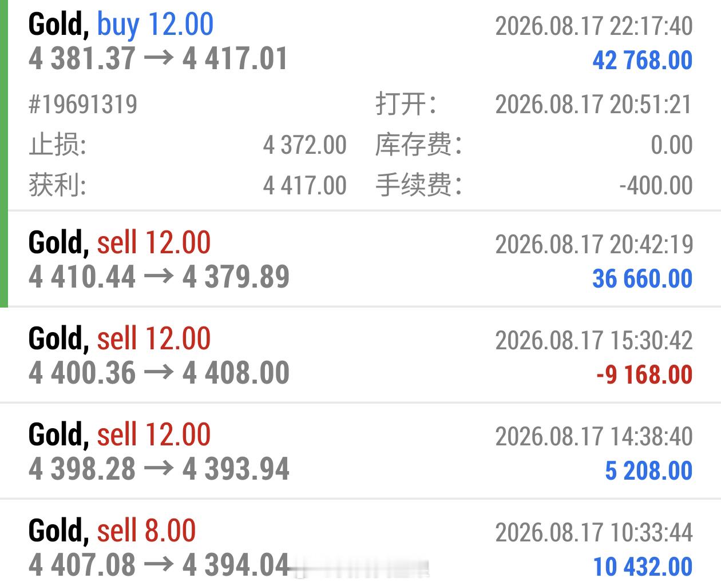Open the Gold sell 4 398.28 trade entry
This screenshot has width=721, height=586.
pos(360,452)
